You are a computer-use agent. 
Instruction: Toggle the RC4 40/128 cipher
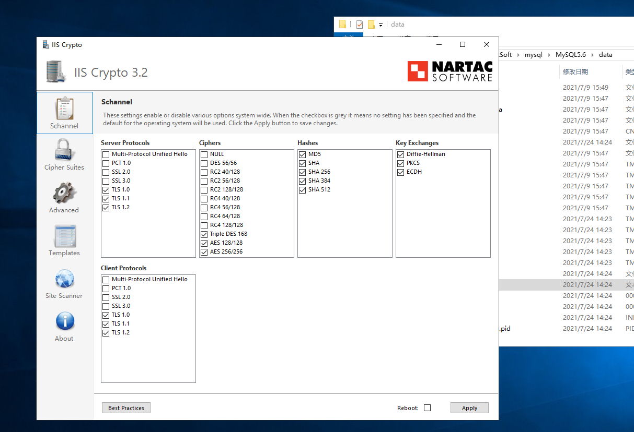click(x=204, y=199)
